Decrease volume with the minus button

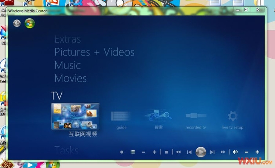[246, 152]
